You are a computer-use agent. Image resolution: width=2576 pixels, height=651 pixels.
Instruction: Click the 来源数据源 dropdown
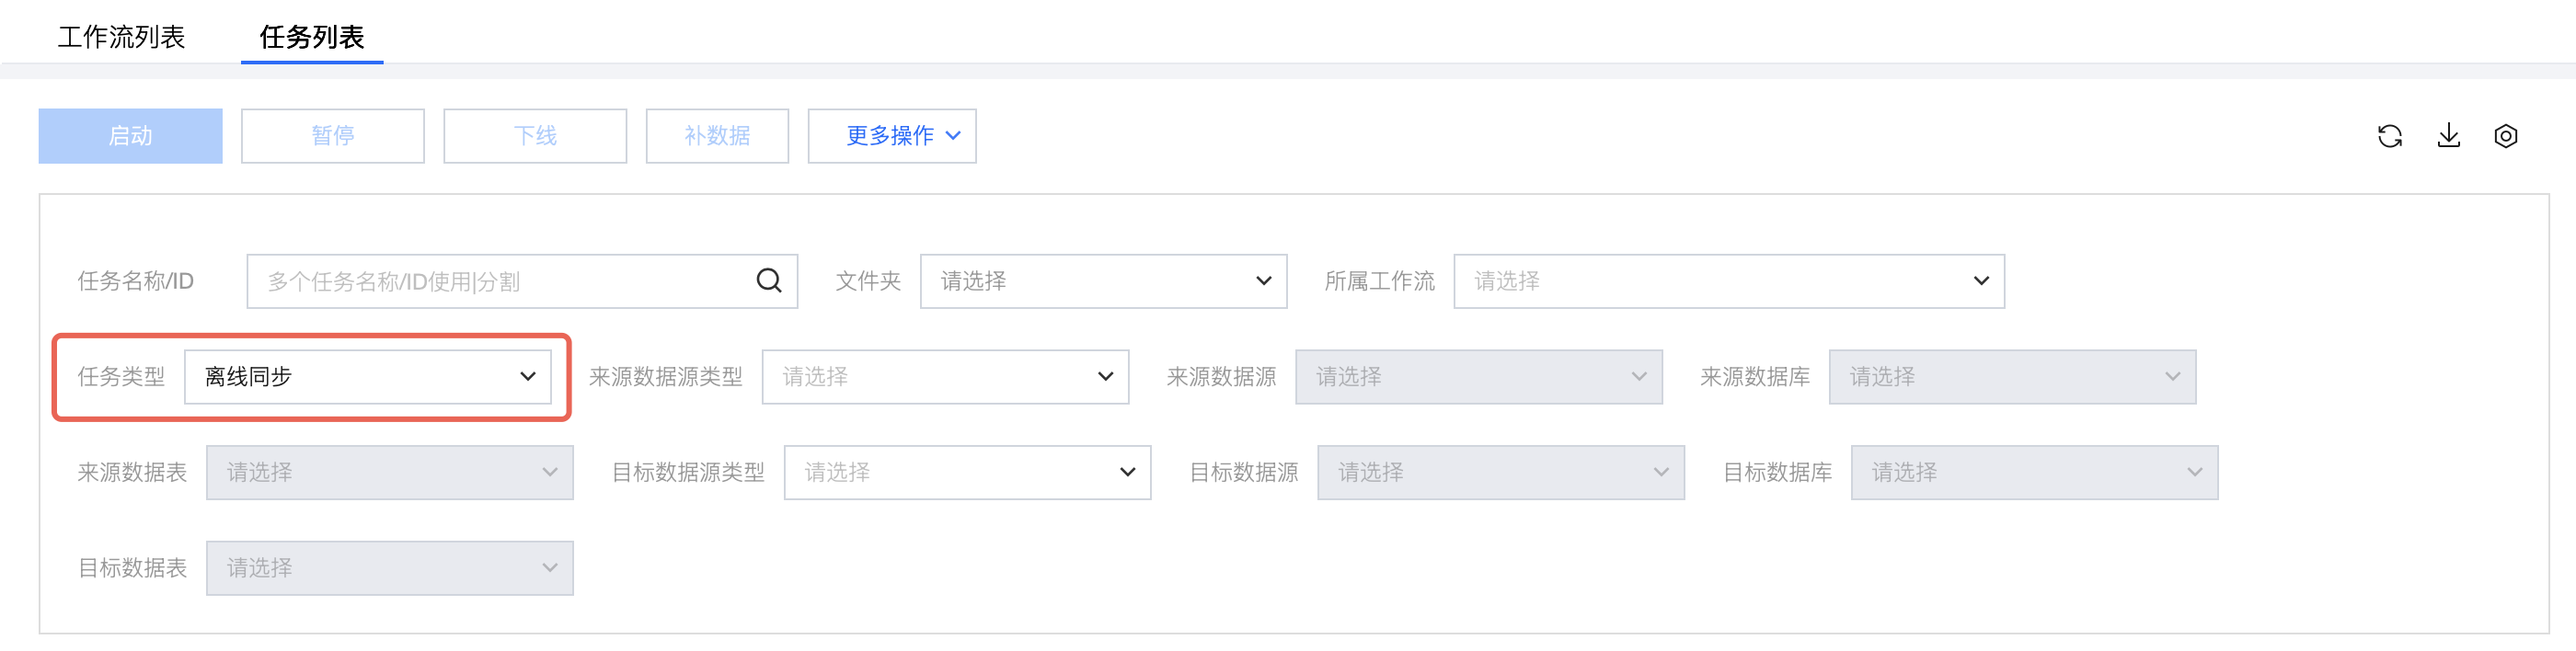coord(1478,377)
